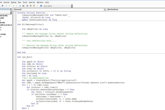The image size is (165, 110).
Task: Open the (Declarations) procedure combo box
Action: coord(136,9)
